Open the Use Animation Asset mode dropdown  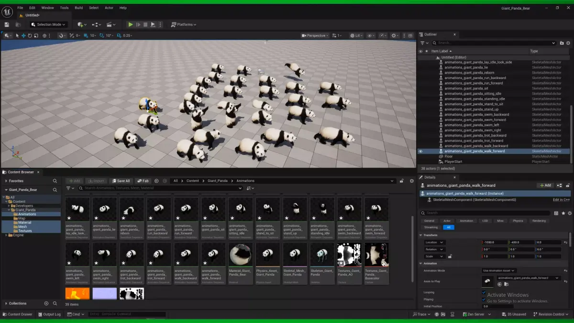click(x=499, y=270)
